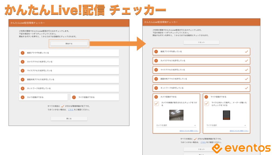Open こちら help link in right window
Viewport: 276px width, 155px height.
click(x=203, y=142)
